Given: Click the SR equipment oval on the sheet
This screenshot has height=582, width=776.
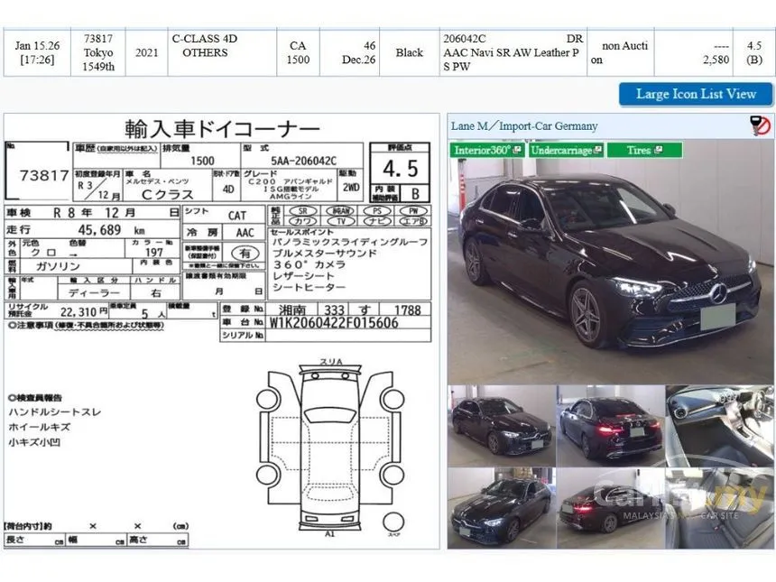Looking at the screenshot, I should tap(303, 210).
